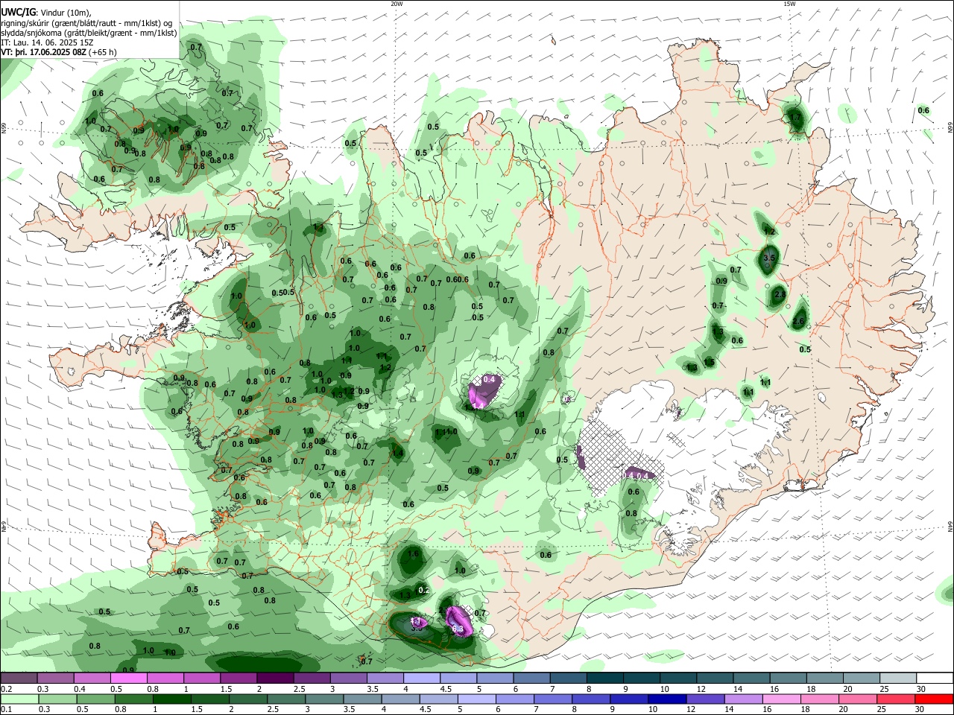Pick the pale green 0.1 rain legend swatch
This screenshot has height=715, width=954.
(18, 699)
